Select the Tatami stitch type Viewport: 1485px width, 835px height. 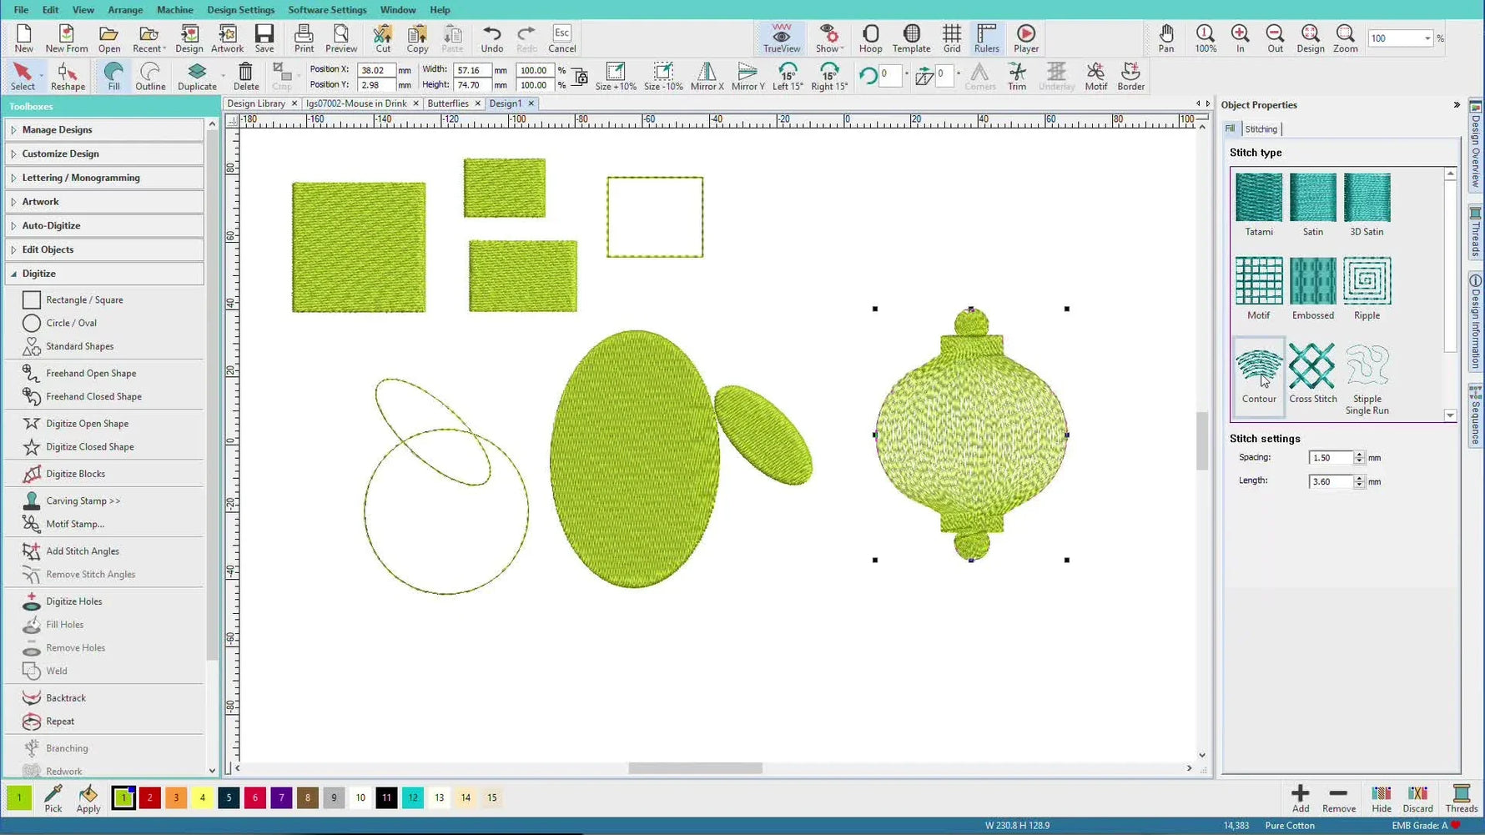(1258, 204)
